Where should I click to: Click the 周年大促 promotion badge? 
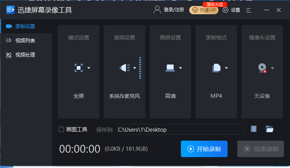point(215,4)
